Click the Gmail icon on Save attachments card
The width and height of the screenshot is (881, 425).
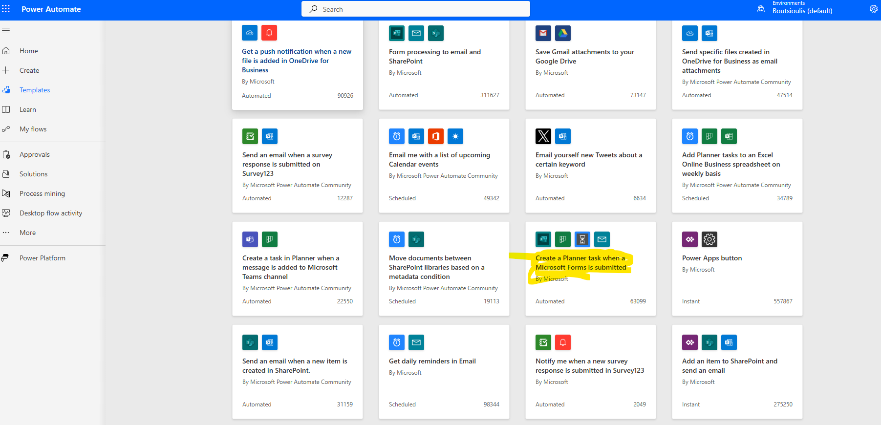(543, 33)
